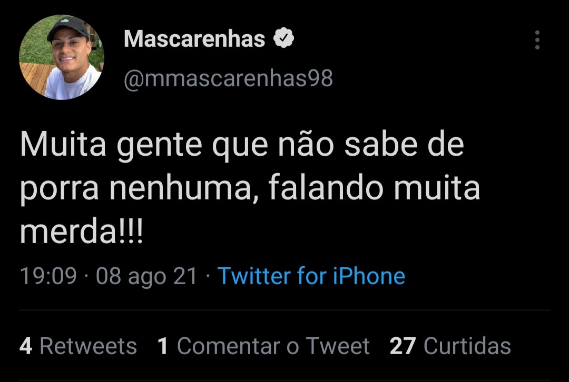This screenshot has width=569, height=382.
Task: Click the black cap in the avatar photo
Action: (x=69, y=27)
